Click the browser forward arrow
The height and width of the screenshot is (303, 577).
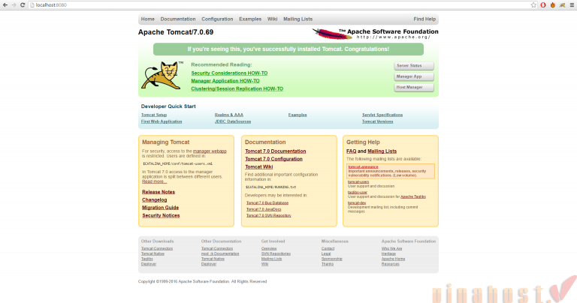[13, 4]
